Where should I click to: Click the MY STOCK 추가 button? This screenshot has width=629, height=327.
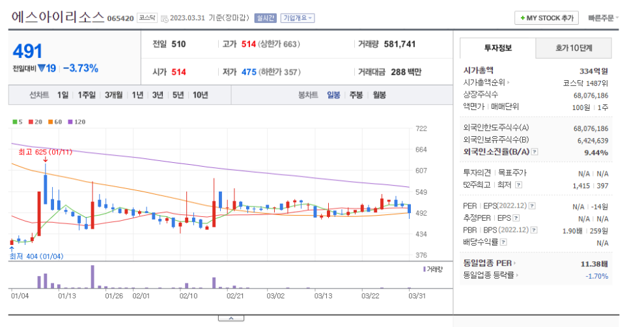click(x=546, y=18)
